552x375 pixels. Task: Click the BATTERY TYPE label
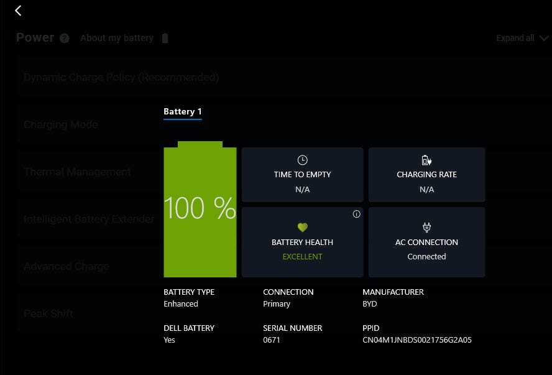tap(189, 292)
